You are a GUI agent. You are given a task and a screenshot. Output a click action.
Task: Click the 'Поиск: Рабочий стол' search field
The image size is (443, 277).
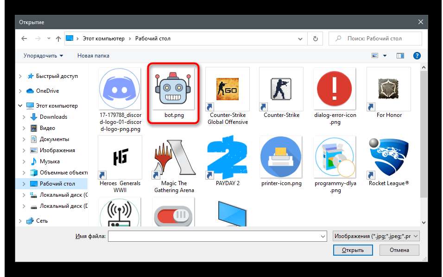[375, 39]
